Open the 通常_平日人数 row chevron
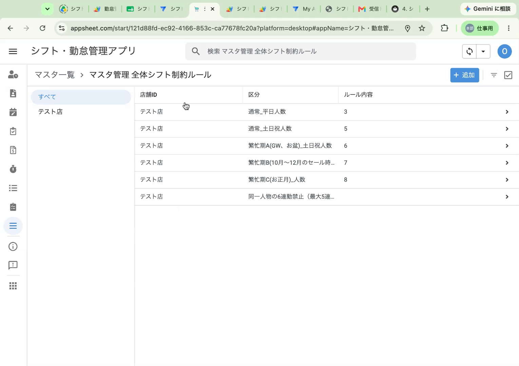 (507, 112)
